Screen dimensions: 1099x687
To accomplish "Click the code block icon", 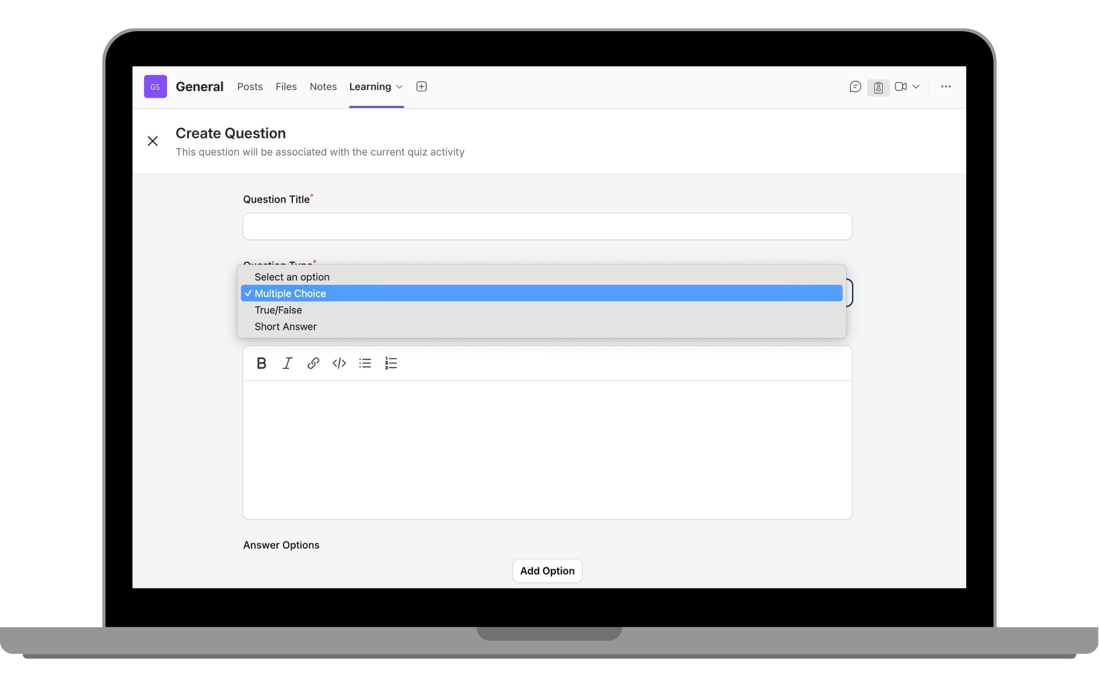I will 339,363.
